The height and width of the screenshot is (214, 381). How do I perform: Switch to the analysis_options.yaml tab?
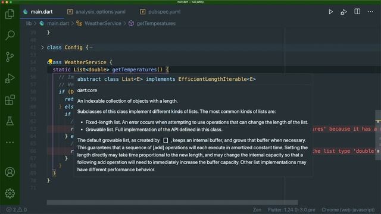pyautogui.click(x=96, y=12)
